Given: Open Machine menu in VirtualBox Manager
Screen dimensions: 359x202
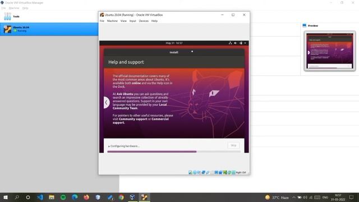Looking at the screenshot, I should pyautogui.click(x=14, y=8).
